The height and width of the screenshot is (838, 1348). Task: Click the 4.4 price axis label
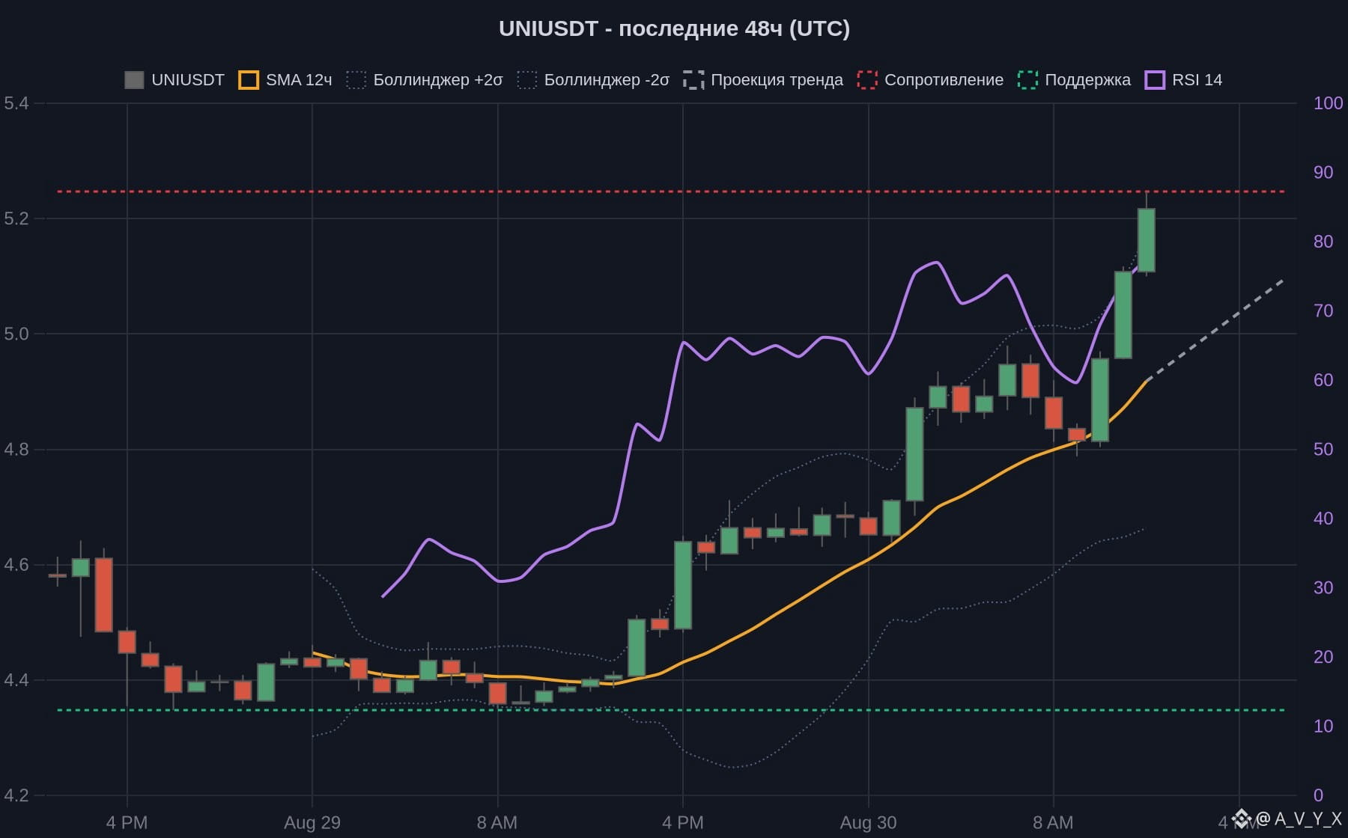pyautogui.click(x=16, y=680)
